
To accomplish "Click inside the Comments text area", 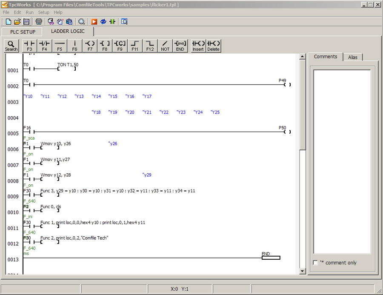I will 342,162.
